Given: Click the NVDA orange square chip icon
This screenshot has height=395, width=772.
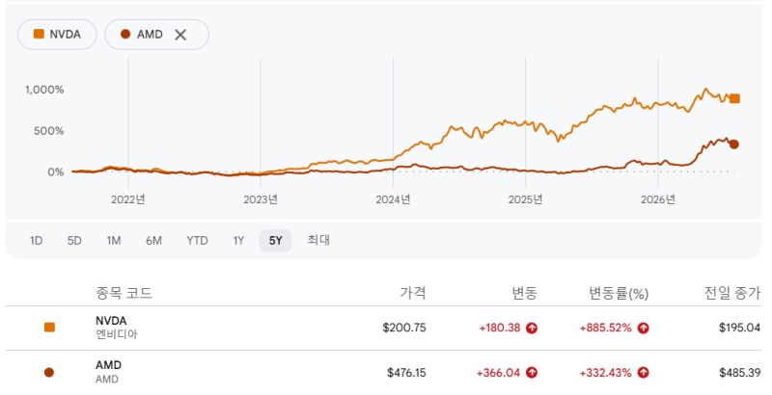Looking at the screenshot, I should (39, 34).
